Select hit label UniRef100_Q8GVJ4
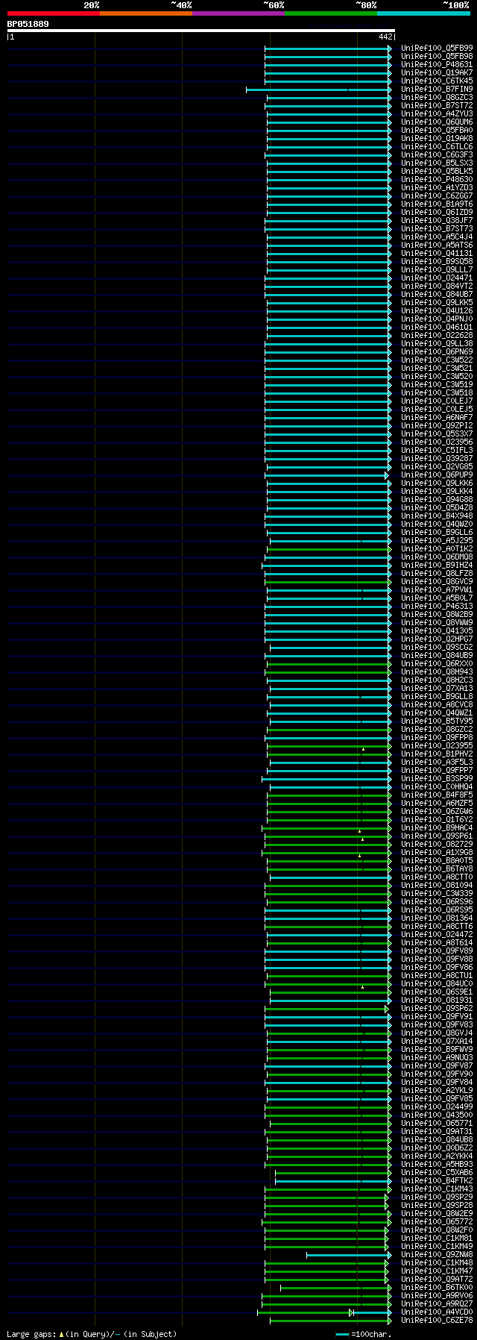This screenshot has height=1340, width=477. (x=437, y=1033)
